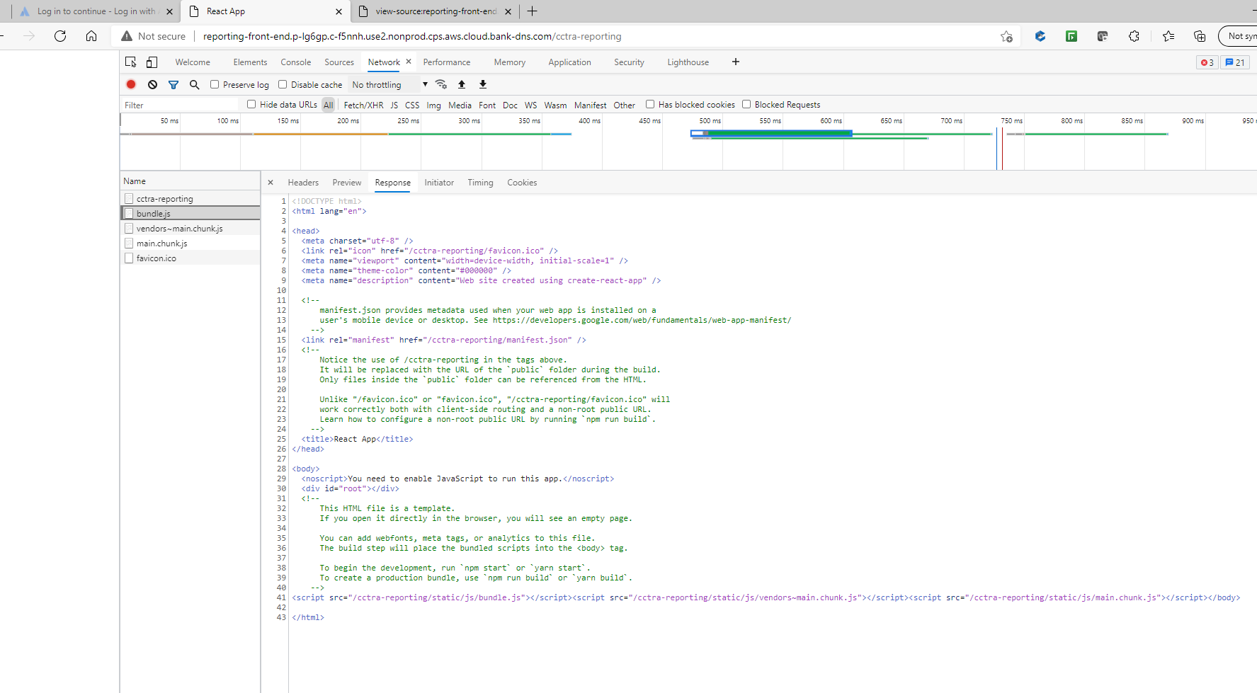Screen dimensions: 1257x693
Task: Import HAR file upload arrow
Action: [x=462, y=84]
